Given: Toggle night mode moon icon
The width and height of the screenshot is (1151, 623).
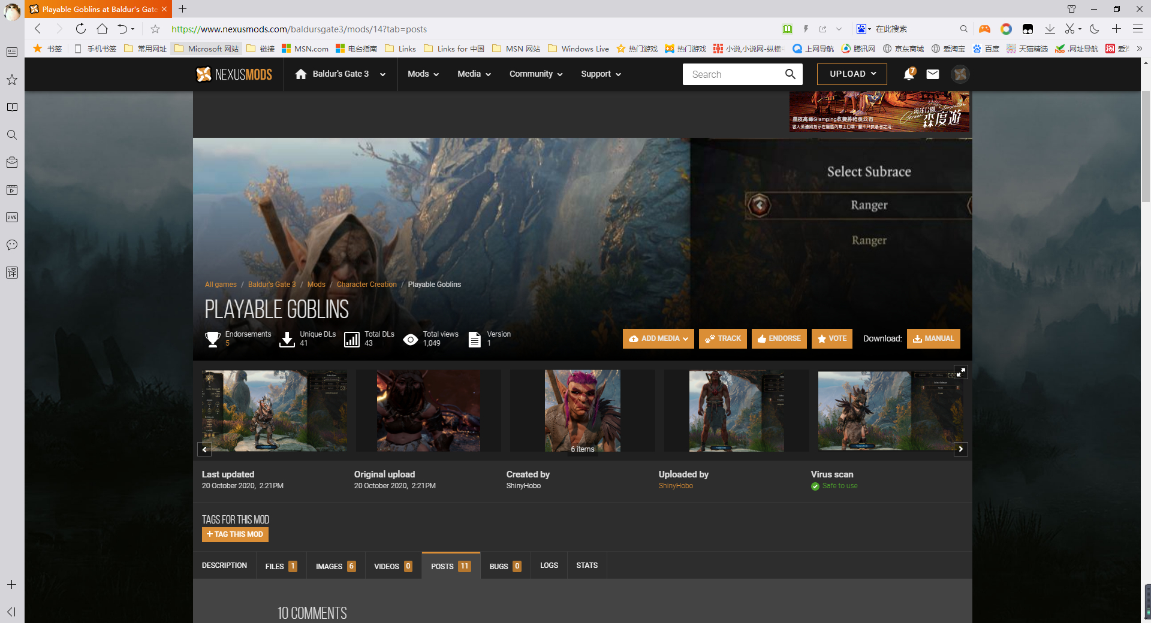Looking at the screenshot, I should (x=1095, y=29).
